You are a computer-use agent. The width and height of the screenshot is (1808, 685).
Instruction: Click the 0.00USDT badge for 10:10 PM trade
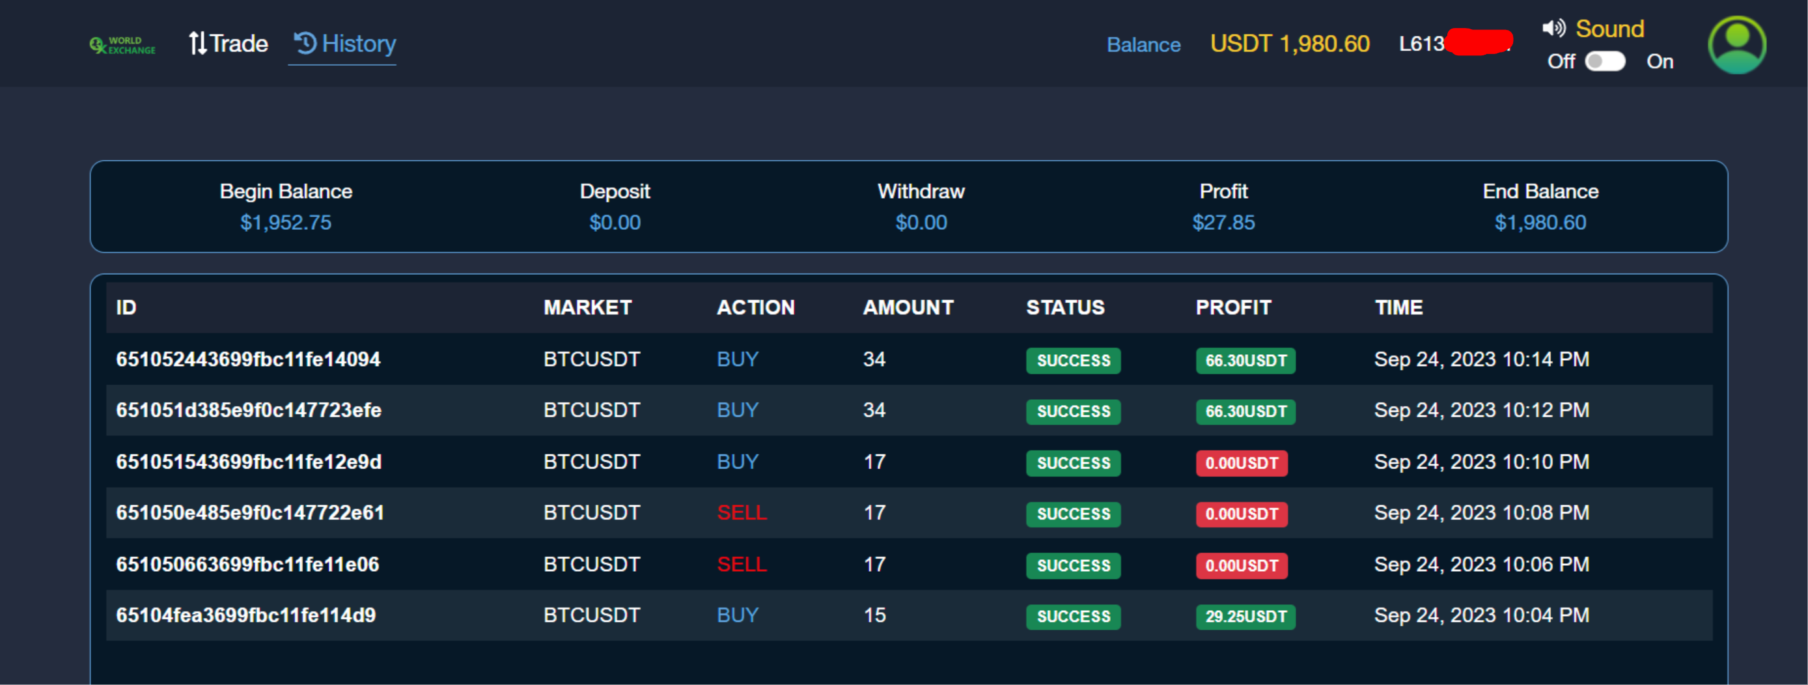pyautogui.click(x=1242, y=463)
